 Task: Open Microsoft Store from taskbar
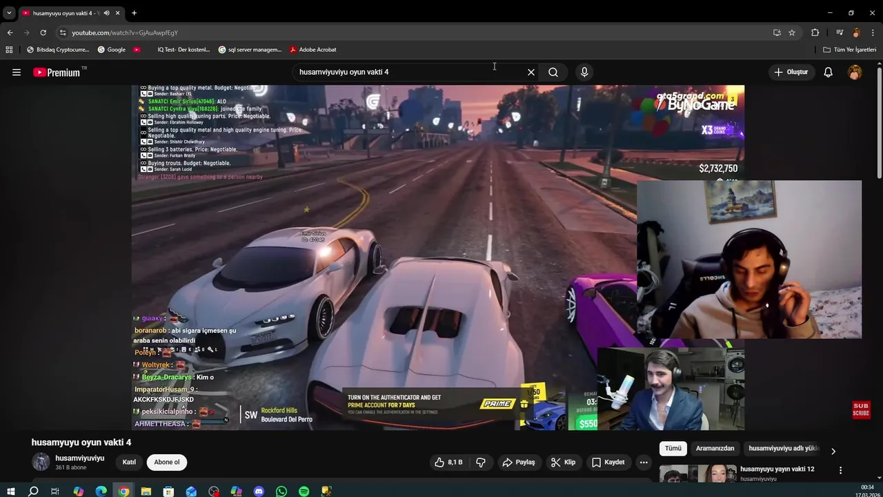click(168, 491)
